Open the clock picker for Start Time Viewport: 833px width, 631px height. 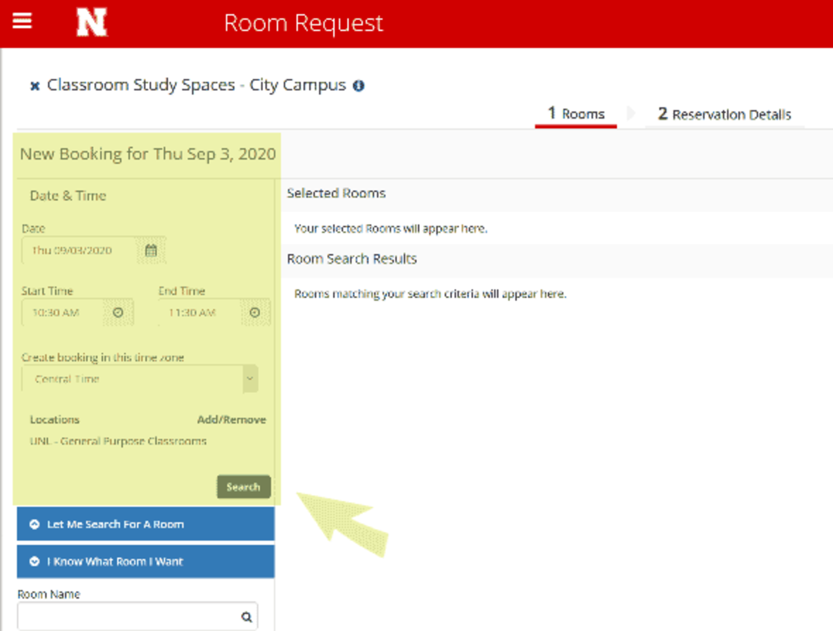click(118, 312)
